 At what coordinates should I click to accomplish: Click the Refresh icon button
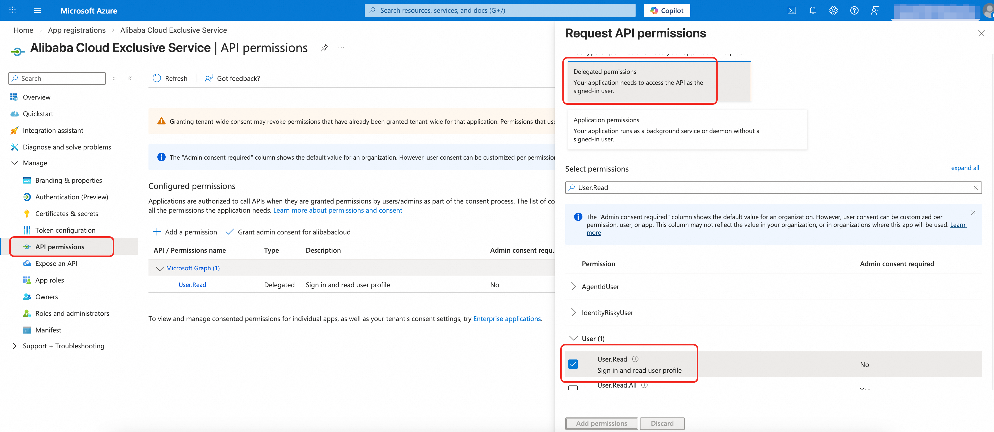point(157,78)
